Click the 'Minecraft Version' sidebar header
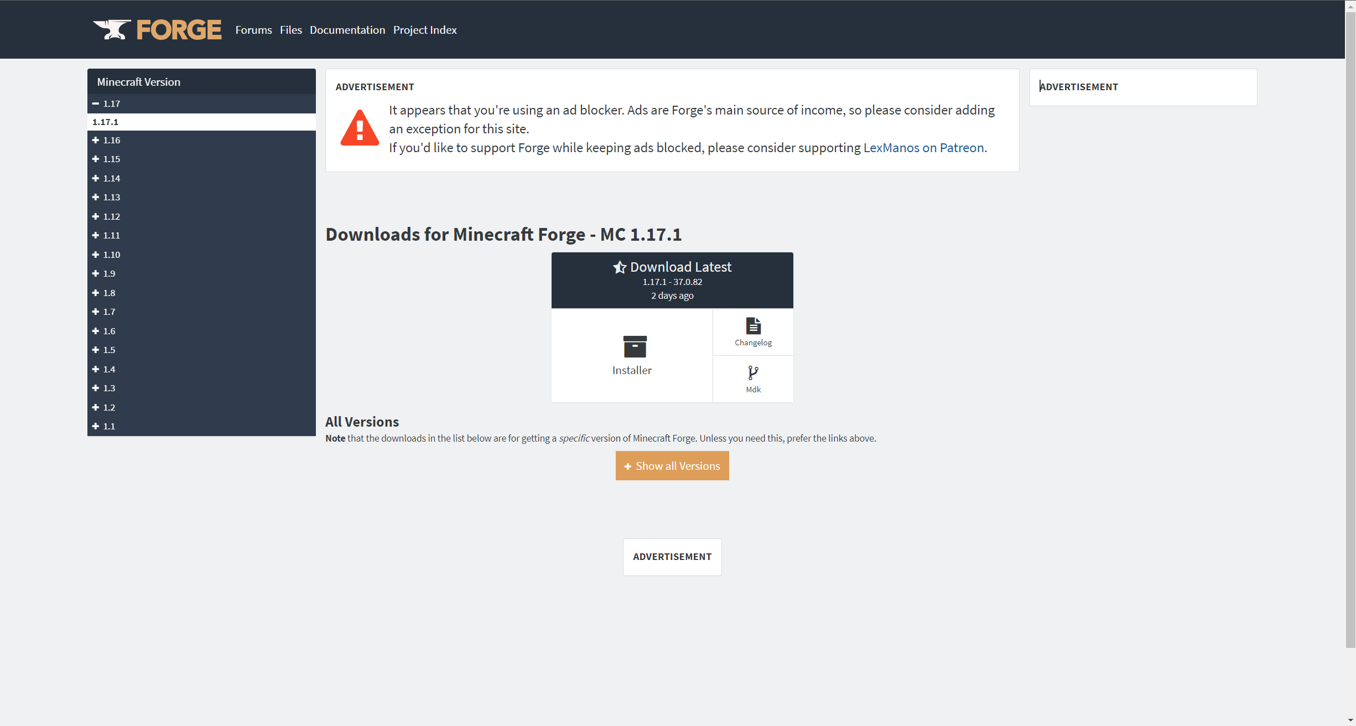Screen dimensions: 1356x726 click(x=201, y=81)
